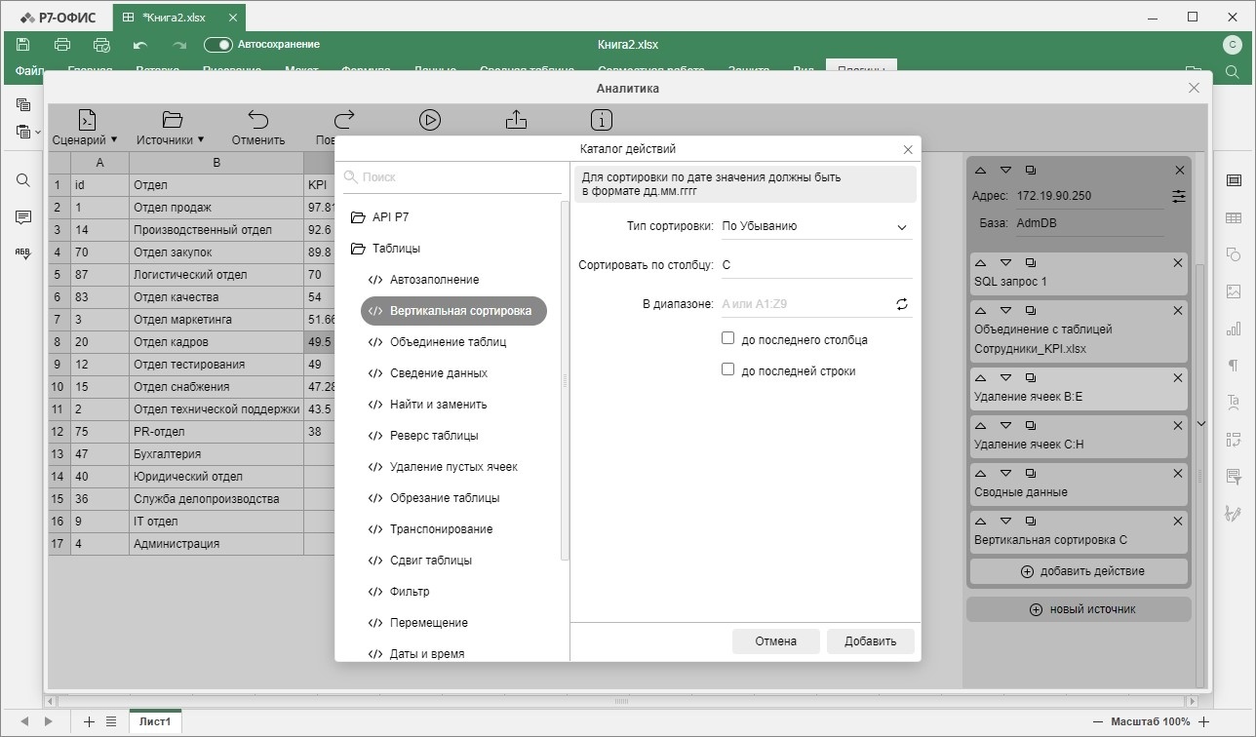Open chart settings icon in right sidebar
Viewport: 1256px width, 737px height.
pos(1234,329)
